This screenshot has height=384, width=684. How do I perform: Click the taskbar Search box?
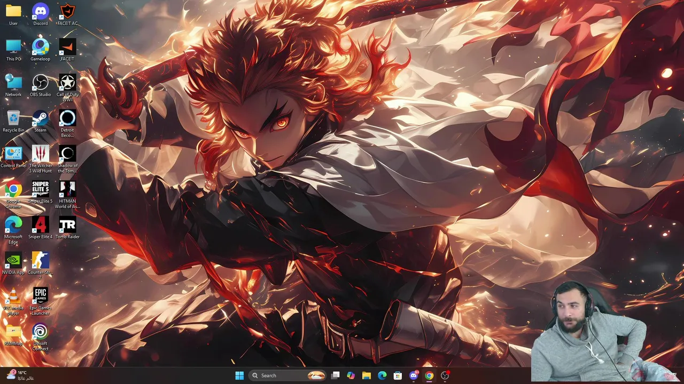pos(287,375)
